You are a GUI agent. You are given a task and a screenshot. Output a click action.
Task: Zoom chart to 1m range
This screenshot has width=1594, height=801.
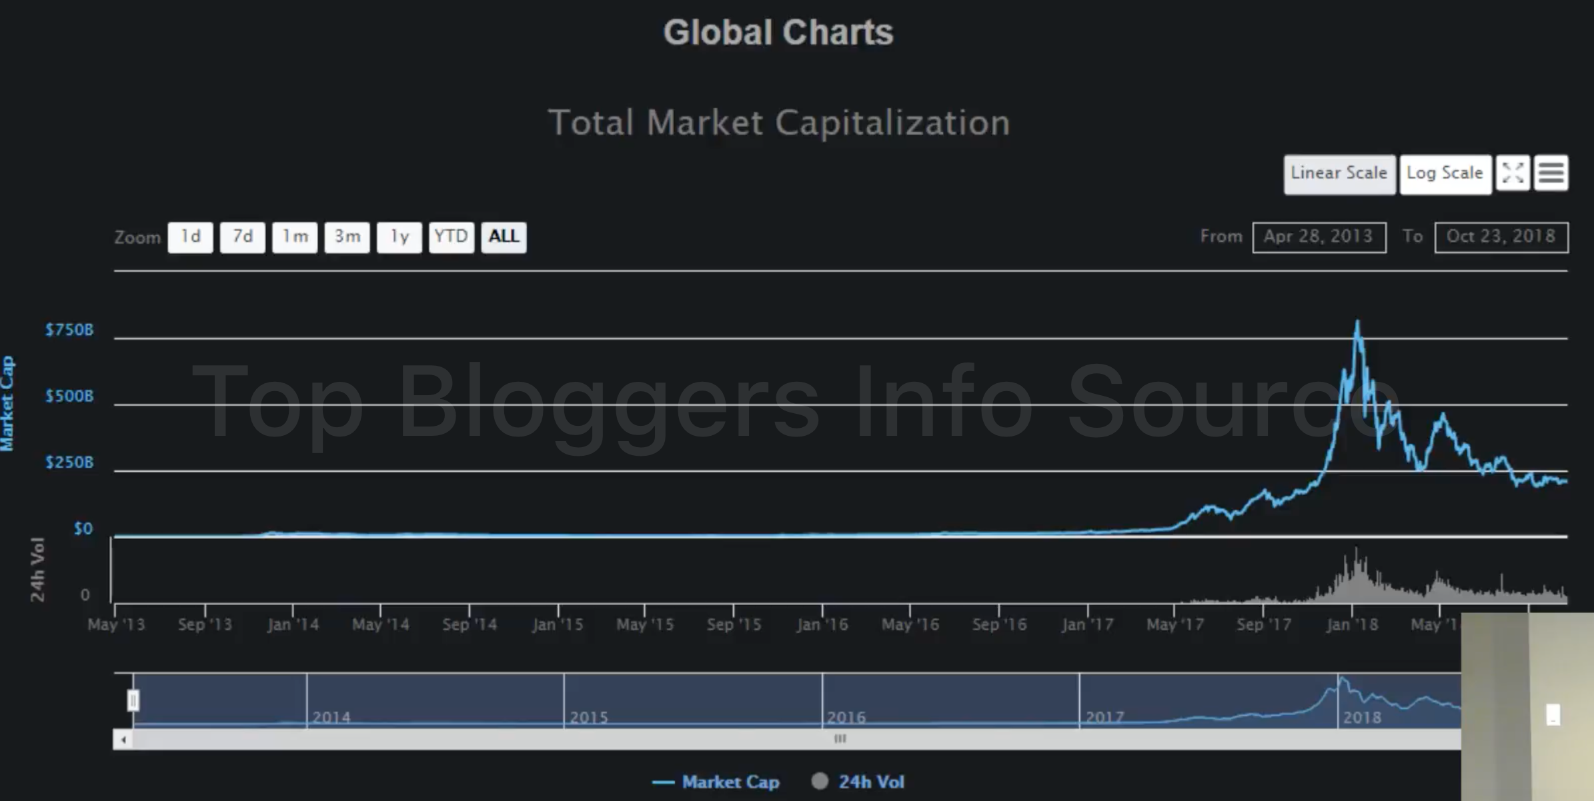point(295,237)
